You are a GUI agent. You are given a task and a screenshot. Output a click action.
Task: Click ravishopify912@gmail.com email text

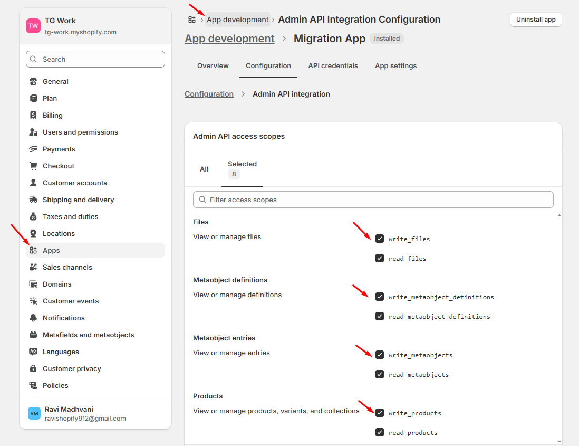(85, 418)
